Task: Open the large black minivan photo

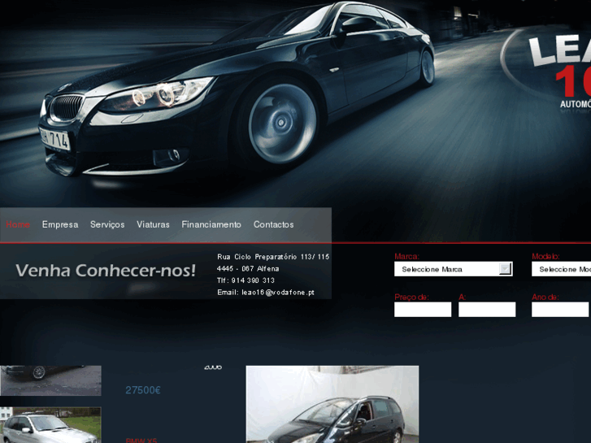Action: pos(332,404)
